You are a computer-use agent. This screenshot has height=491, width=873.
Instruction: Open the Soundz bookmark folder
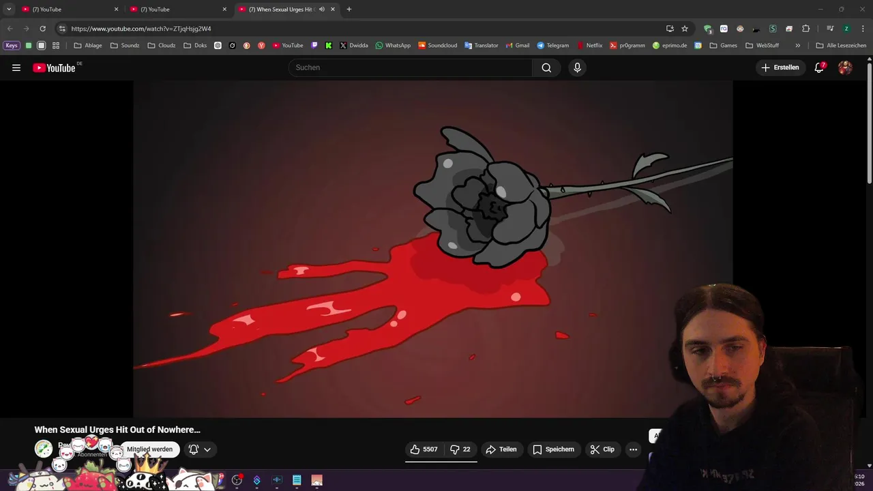[x=125, y=46]
